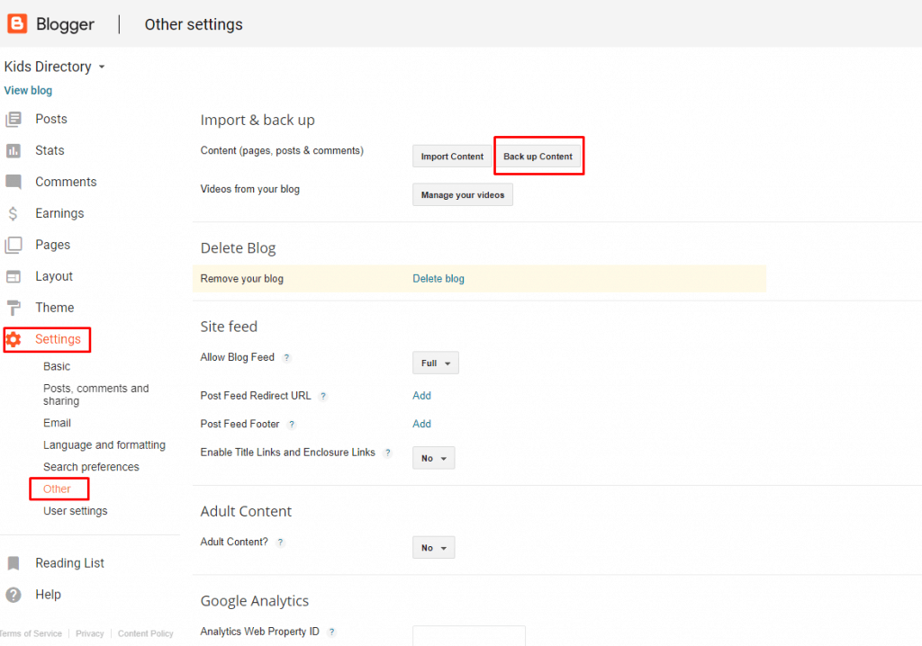The width and height of the screenshot is (922, 646).
Task: Select Earnings in sidebar
Action: point(59,213)
